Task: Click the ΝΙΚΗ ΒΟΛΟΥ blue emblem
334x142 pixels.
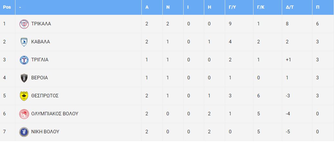Action: pos(24,132)
